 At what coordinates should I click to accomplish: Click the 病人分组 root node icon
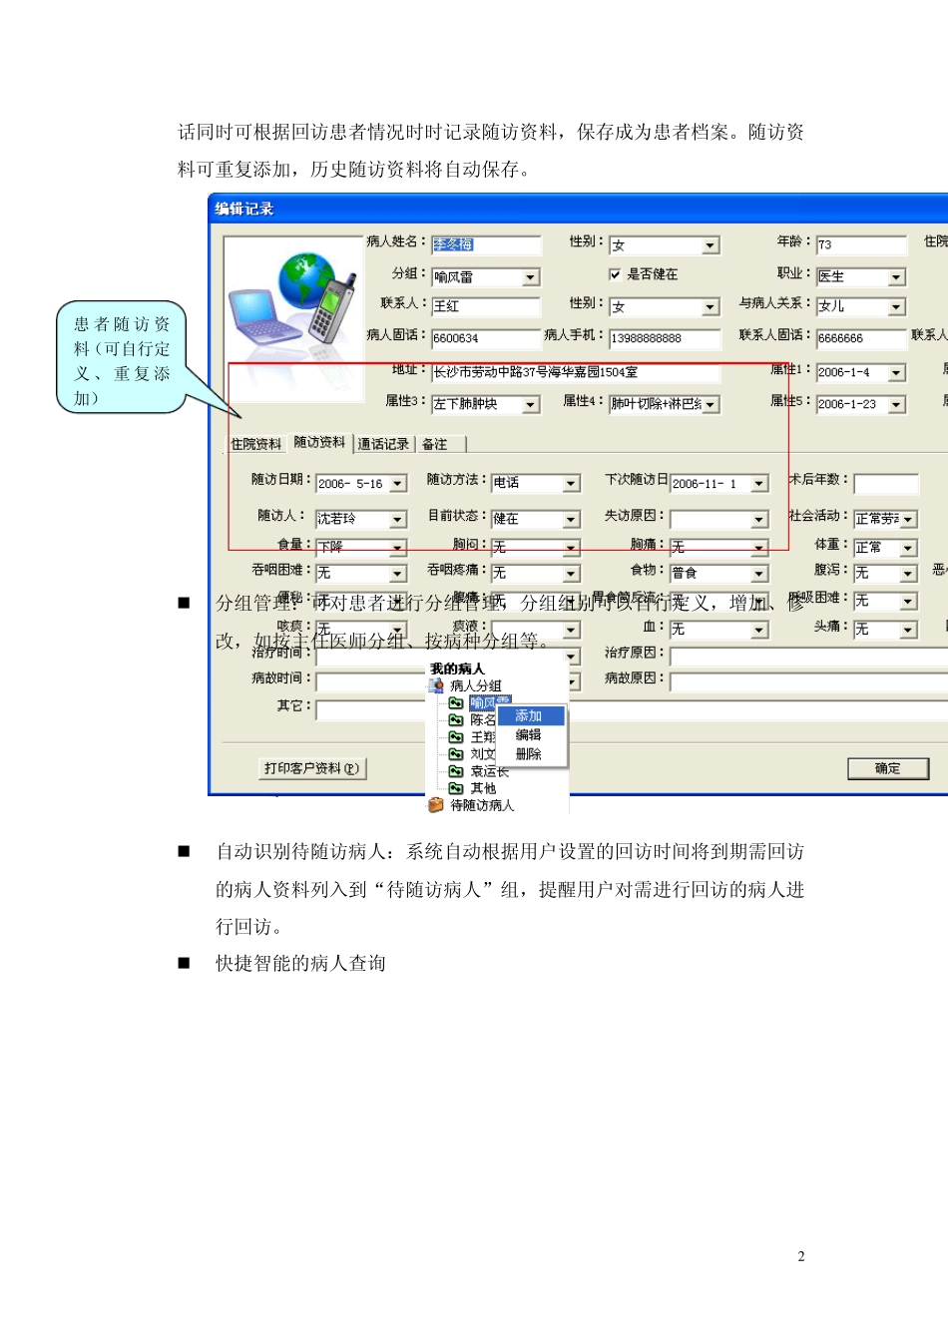point(437,685)
